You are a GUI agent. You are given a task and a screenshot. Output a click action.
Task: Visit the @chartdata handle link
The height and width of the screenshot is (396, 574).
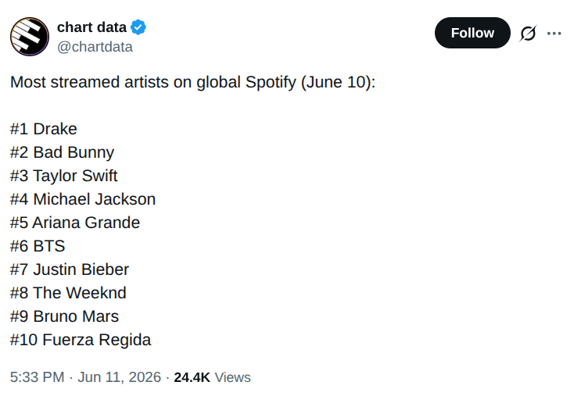point(95,47)
